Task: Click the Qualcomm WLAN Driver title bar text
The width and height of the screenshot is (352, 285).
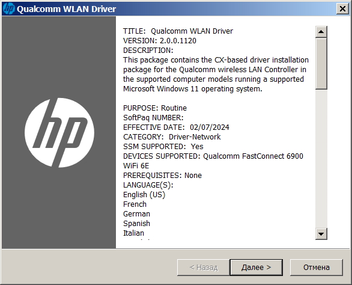Action: (x=66, y=9)
